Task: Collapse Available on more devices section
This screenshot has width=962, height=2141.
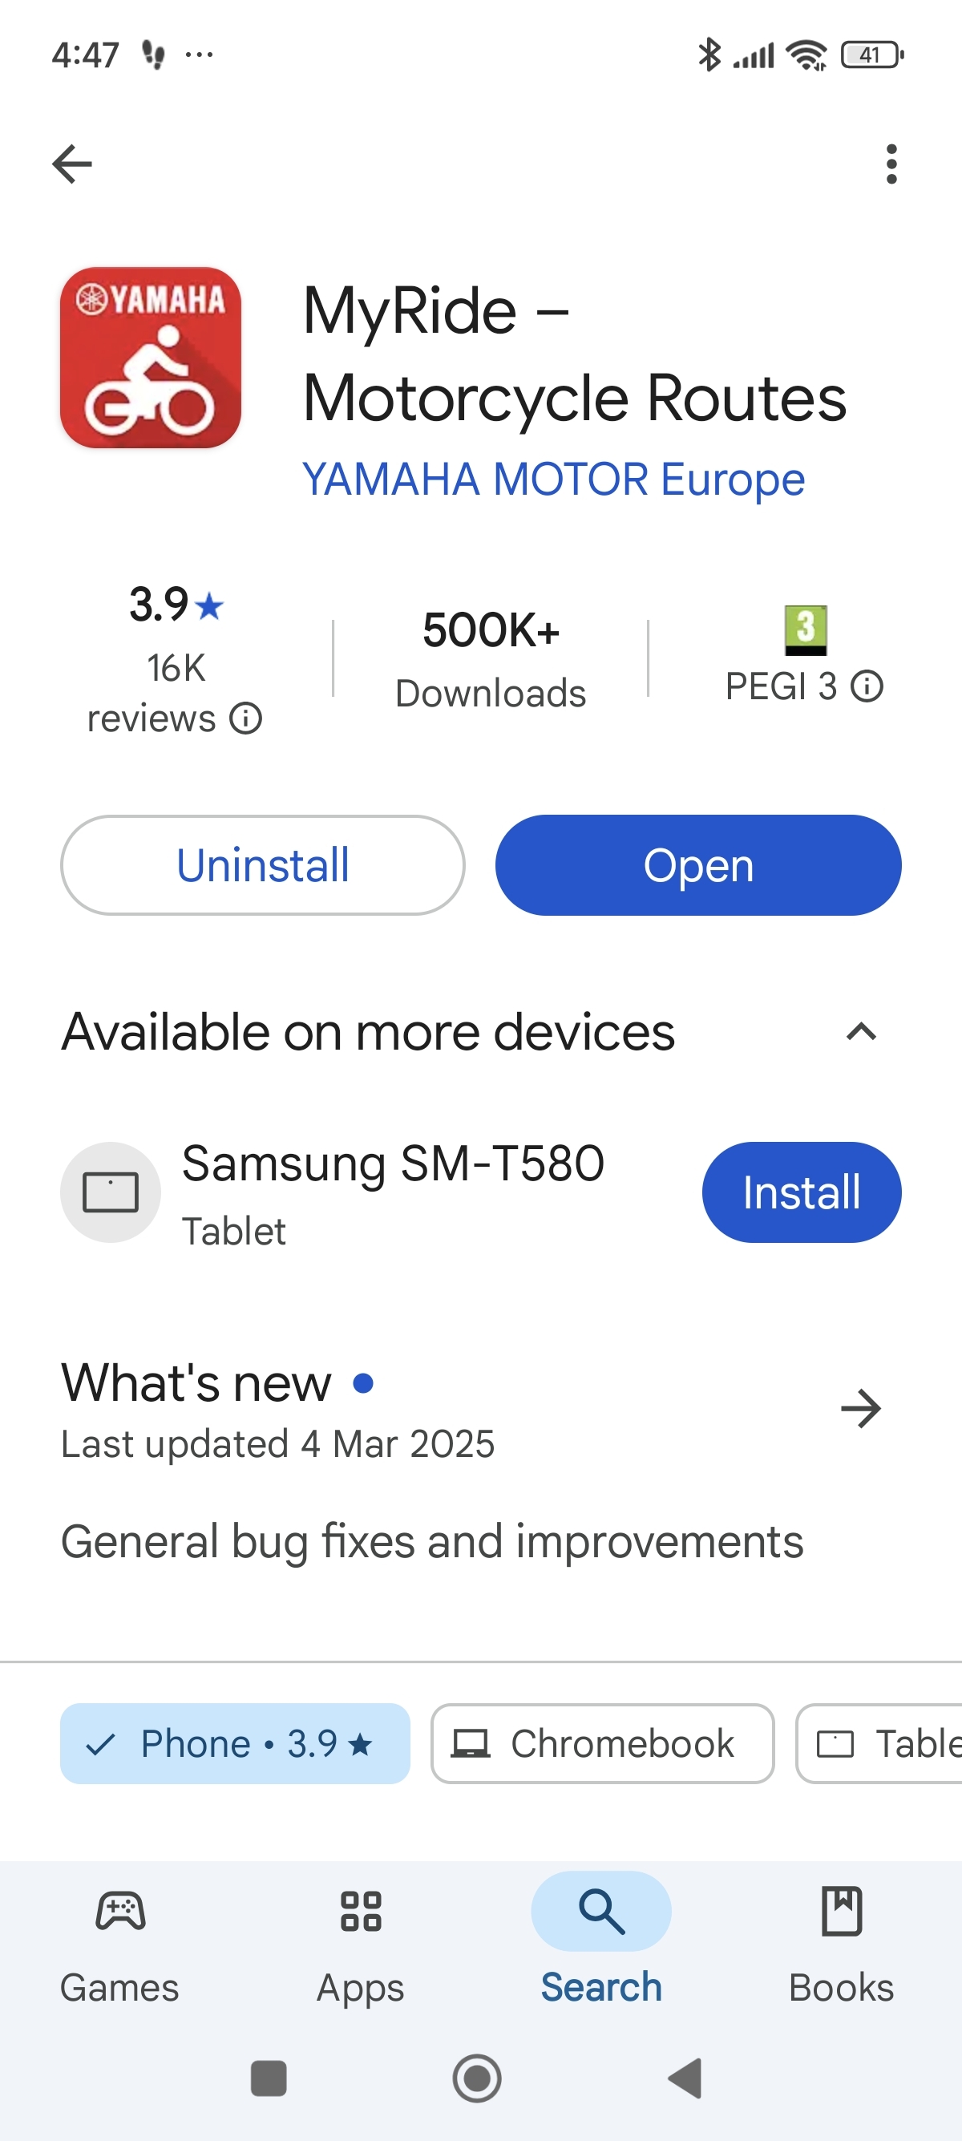Action: (x=861, y=1032)
